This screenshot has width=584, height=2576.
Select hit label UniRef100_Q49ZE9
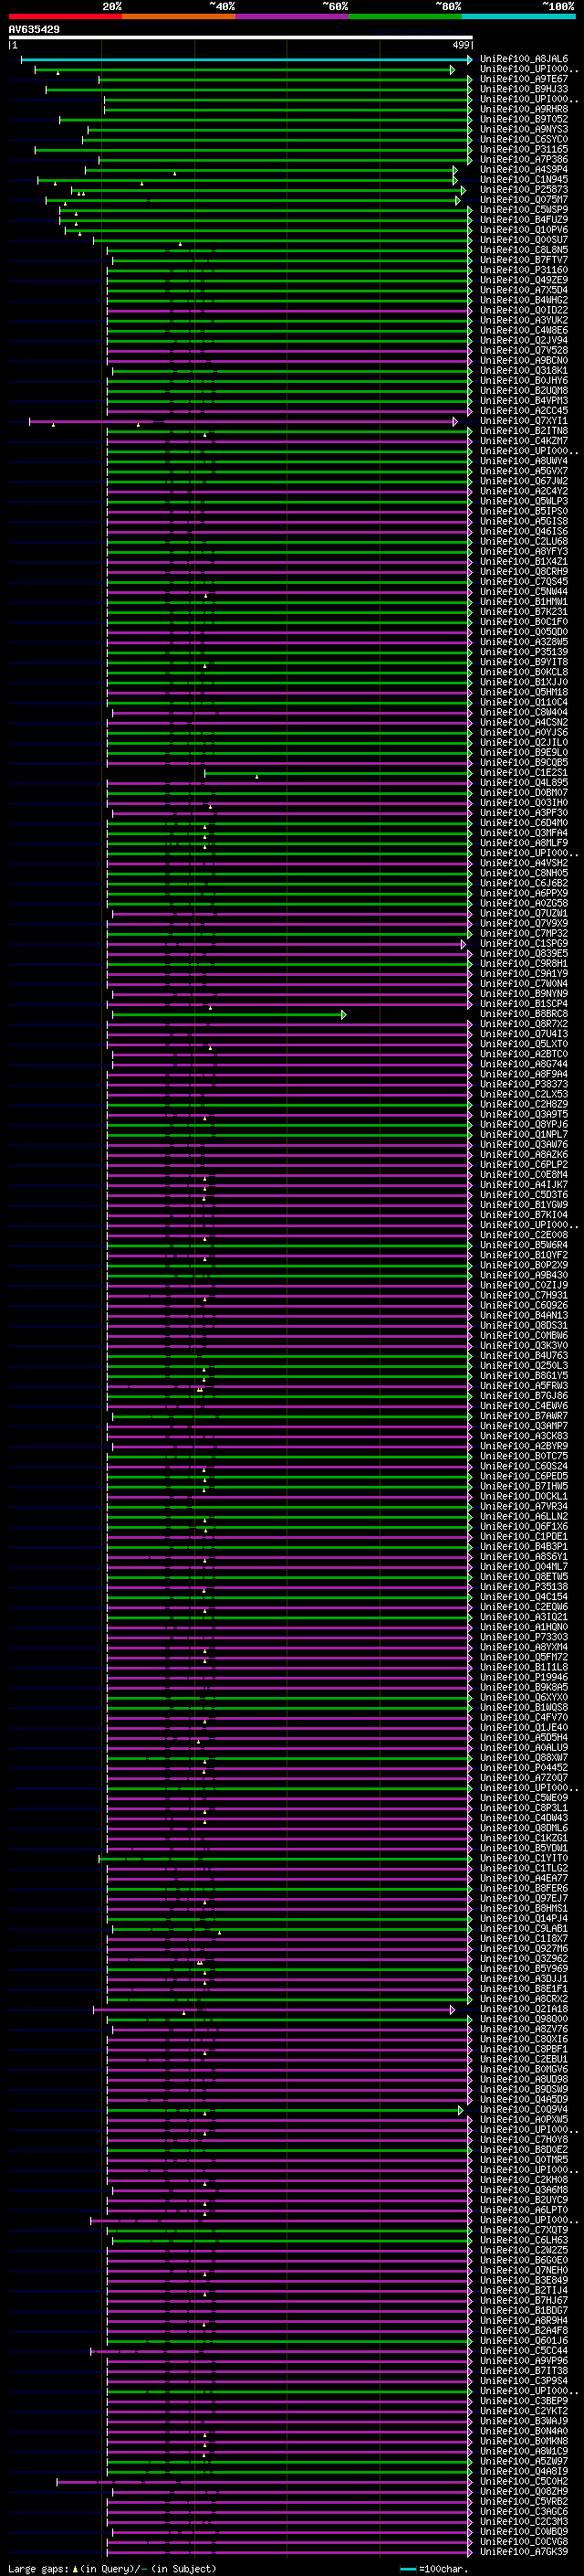[524, 280]
